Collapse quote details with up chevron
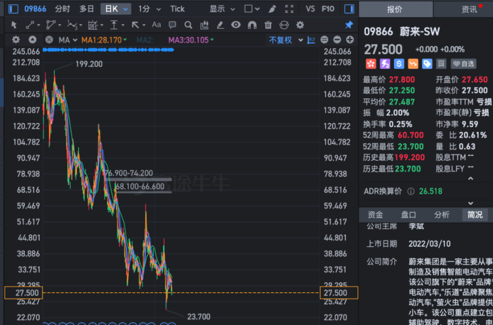This screenshot has width=493, height=325. tap(471, 178)
